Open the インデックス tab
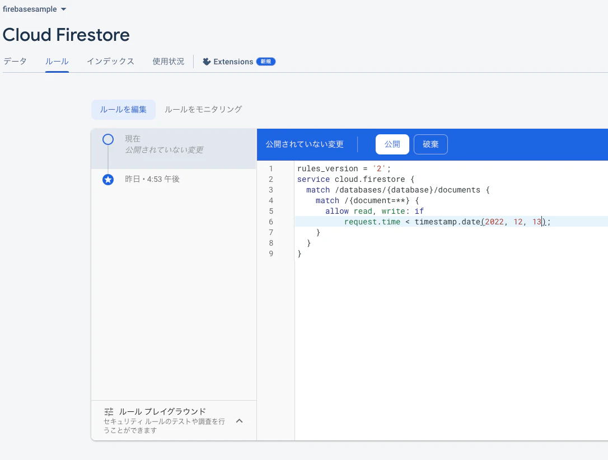Screen dimensions: 608x460 tap(110, 61)
